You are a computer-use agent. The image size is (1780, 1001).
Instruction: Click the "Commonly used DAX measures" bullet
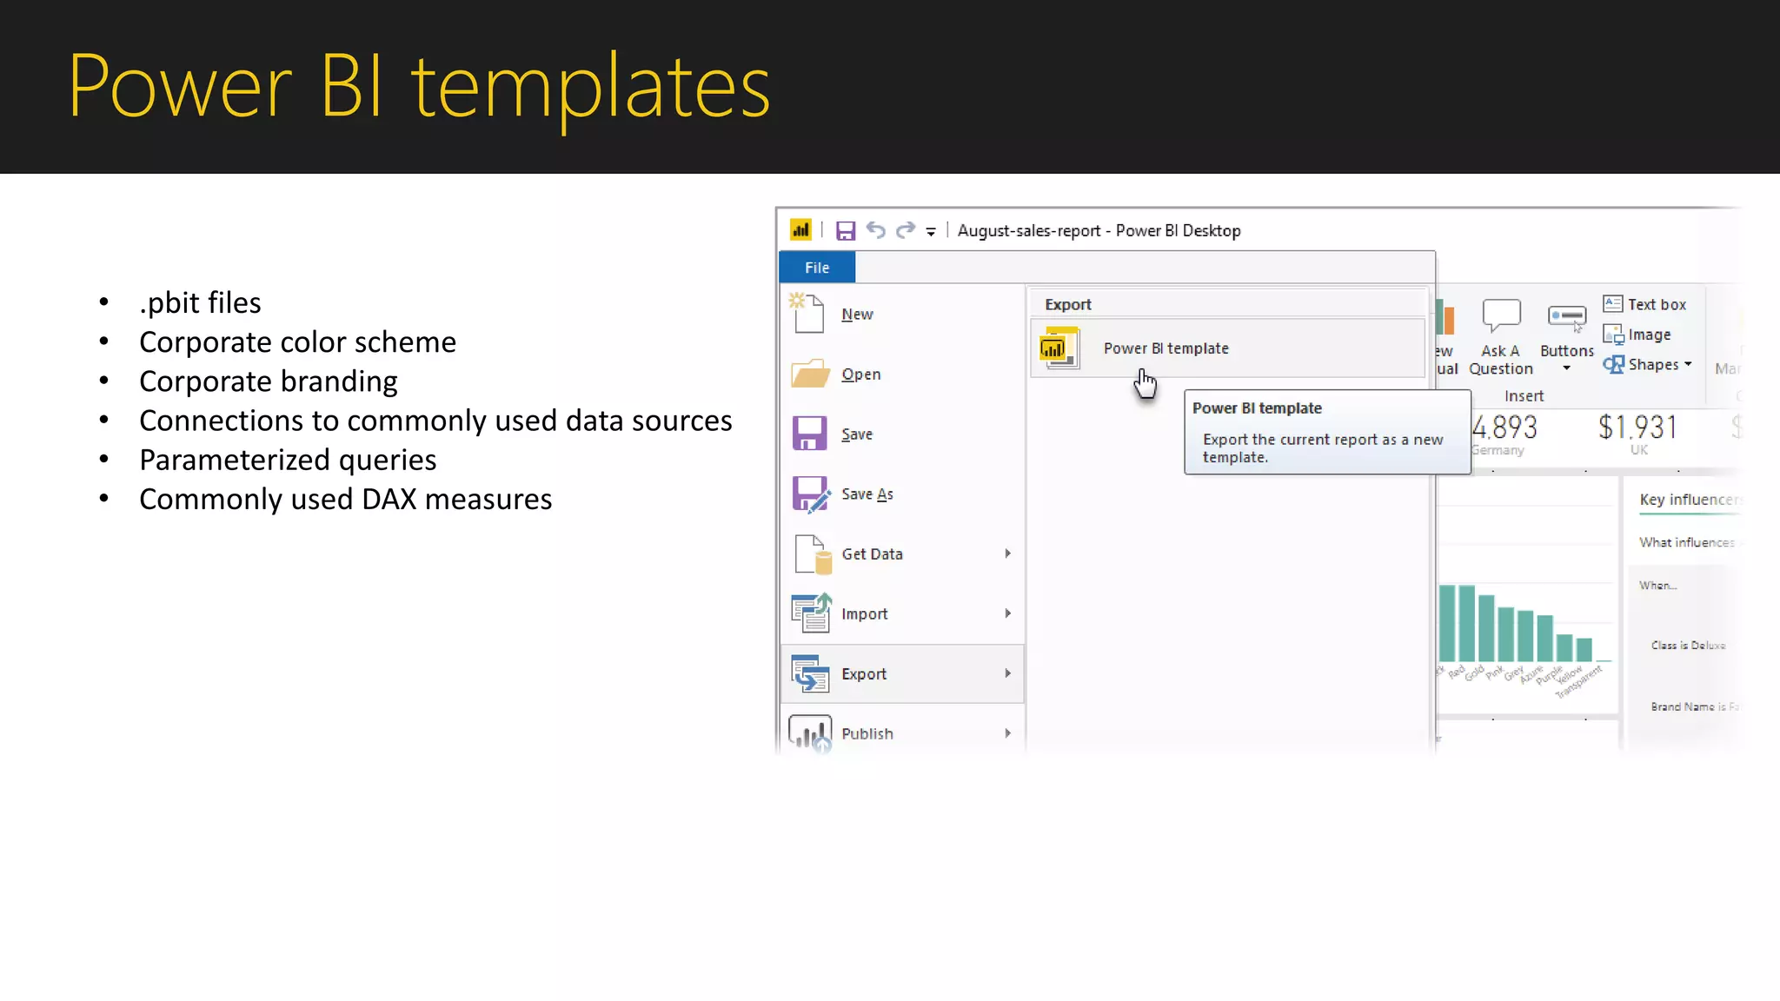(345, 499)
